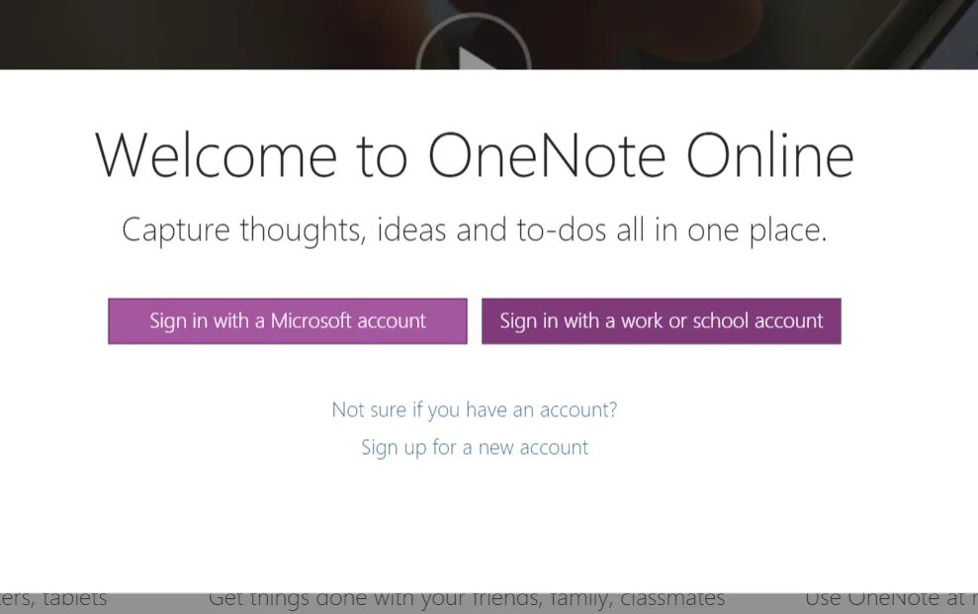Follow the 'Sign up for a new account' link
978x614 pixels.
475,448
